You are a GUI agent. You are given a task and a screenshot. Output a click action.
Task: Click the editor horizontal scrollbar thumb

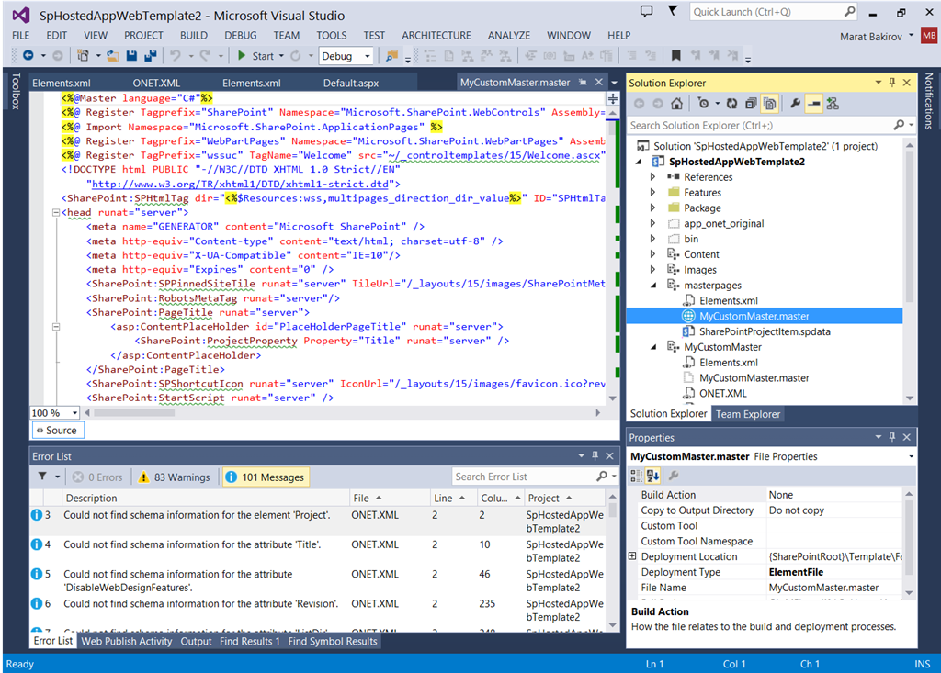tap(134, 412)
